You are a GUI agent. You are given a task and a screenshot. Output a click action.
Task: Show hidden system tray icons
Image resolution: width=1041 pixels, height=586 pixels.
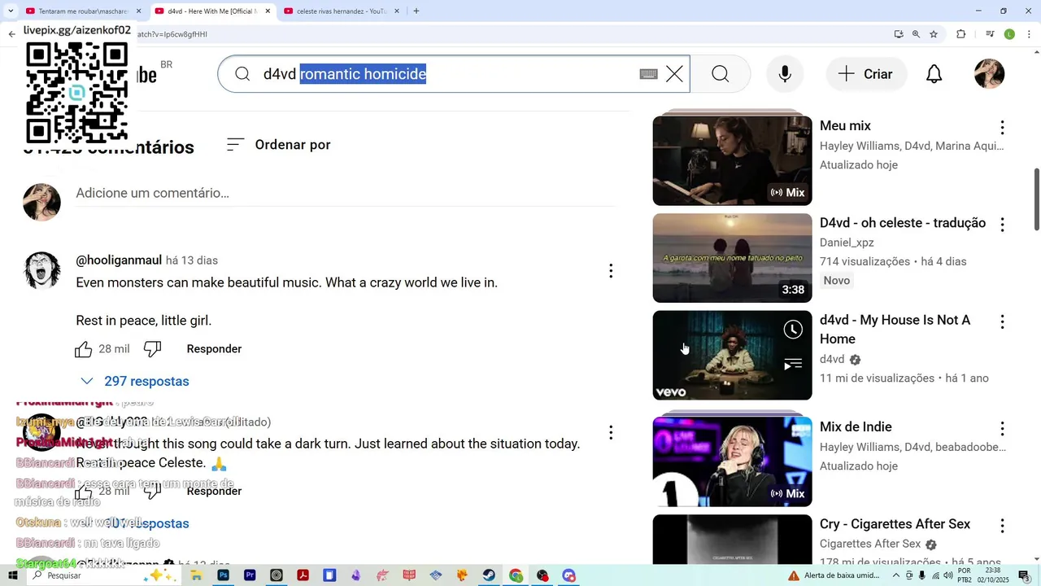[896, 575]
